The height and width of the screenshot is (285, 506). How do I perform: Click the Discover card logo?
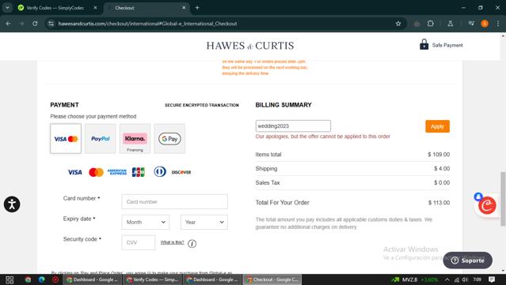(x=181, y=172)
